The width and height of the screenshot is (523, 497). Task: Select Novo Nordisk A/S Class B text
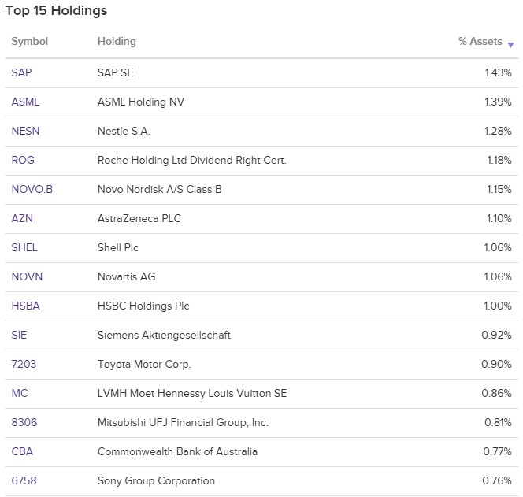(159, 190)
